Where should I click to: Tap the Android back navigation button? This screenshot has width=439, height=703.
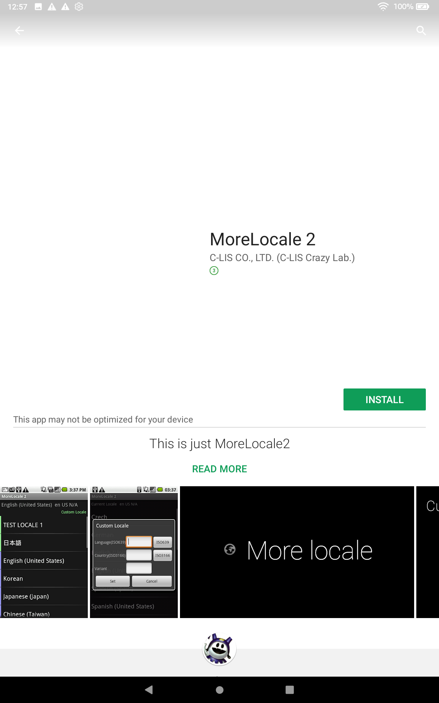[x=149, y=690]
